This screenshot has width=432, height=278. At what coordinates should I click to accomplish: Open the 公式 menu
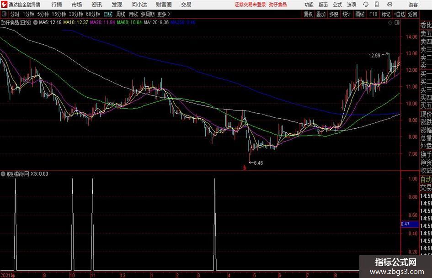coord(337,5)
